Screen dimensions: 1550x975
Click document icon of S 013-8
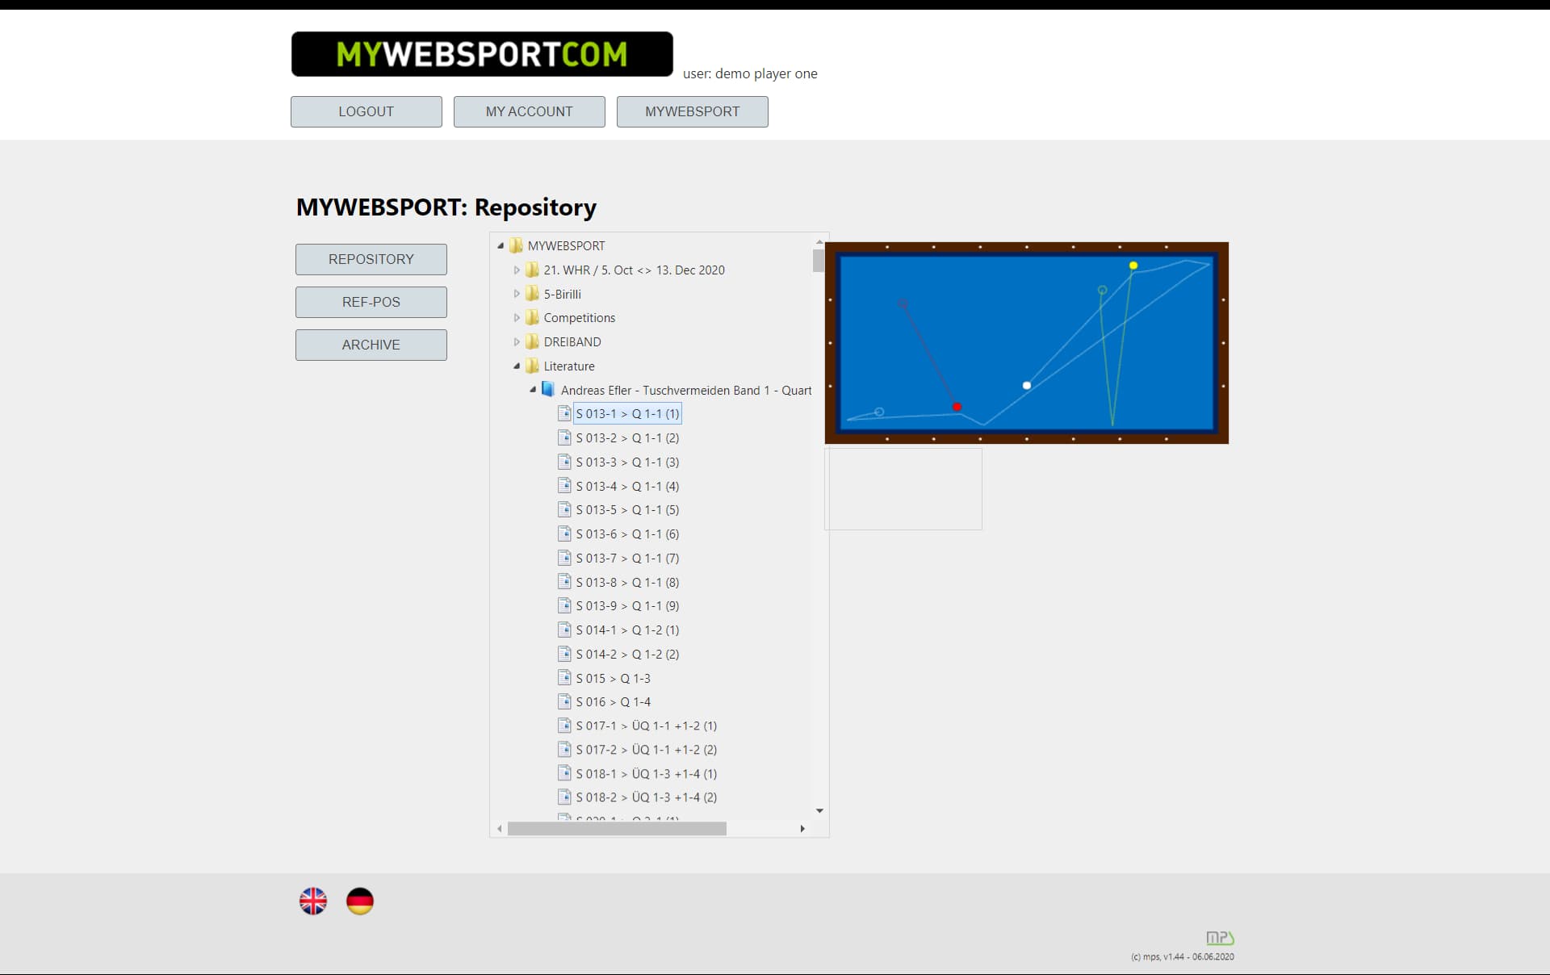click(x=564, y=581)
